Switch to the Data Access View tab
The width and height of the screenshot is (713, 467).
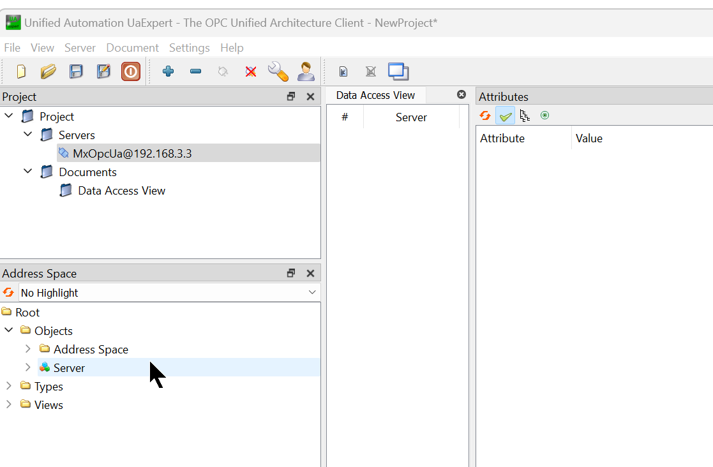point(375,95)
